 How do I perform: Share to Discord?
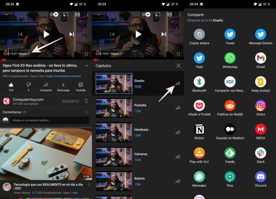click(x=260, y=177)
